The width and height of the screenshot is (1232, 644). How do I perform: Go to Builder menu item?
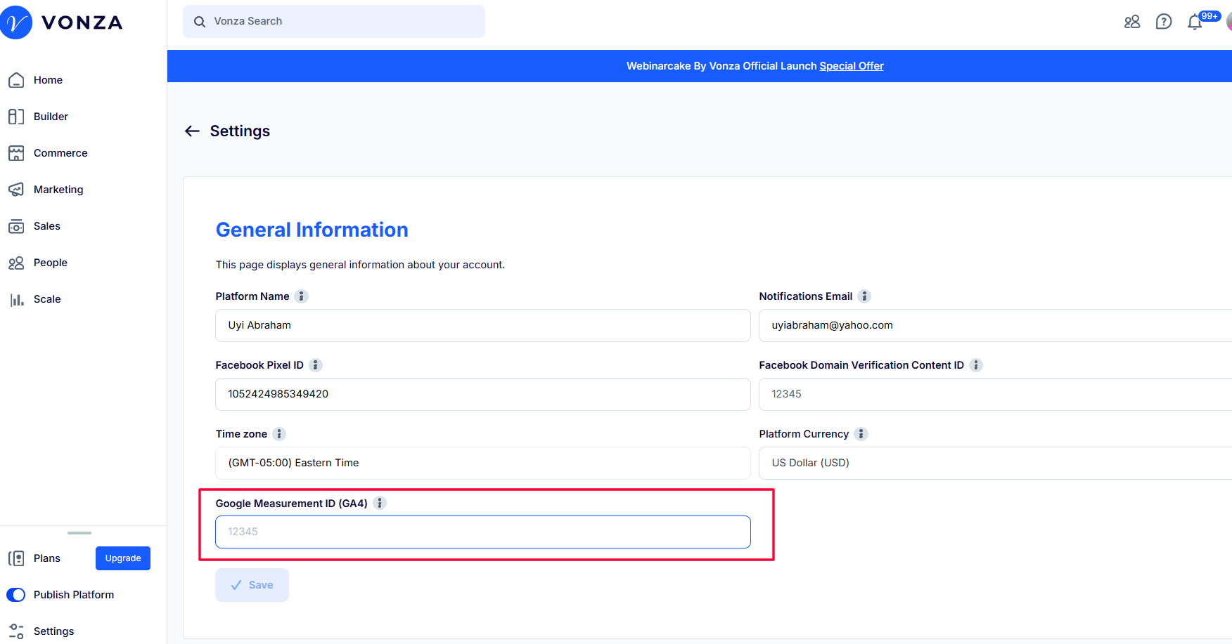point(51,117)
